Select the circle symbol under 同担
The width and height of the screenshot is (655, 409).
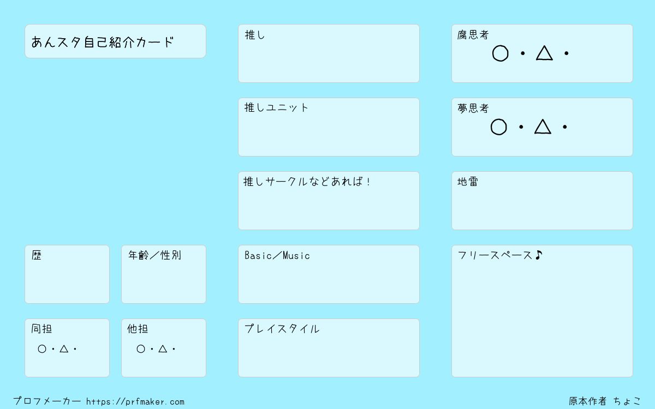click(42, 349)
